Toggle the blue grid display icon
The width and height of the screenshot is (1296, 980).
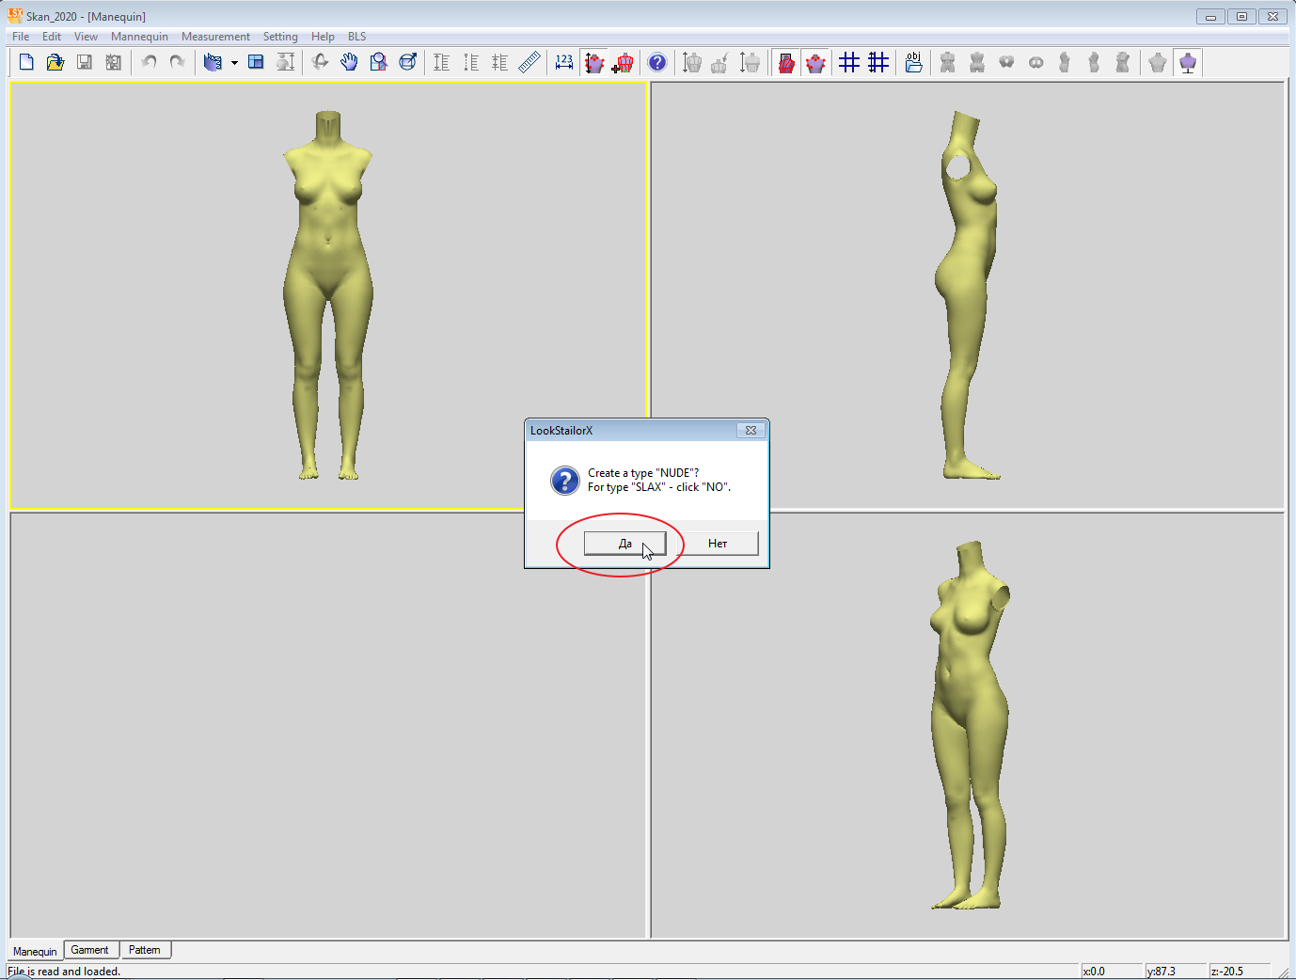pos(849,62)
